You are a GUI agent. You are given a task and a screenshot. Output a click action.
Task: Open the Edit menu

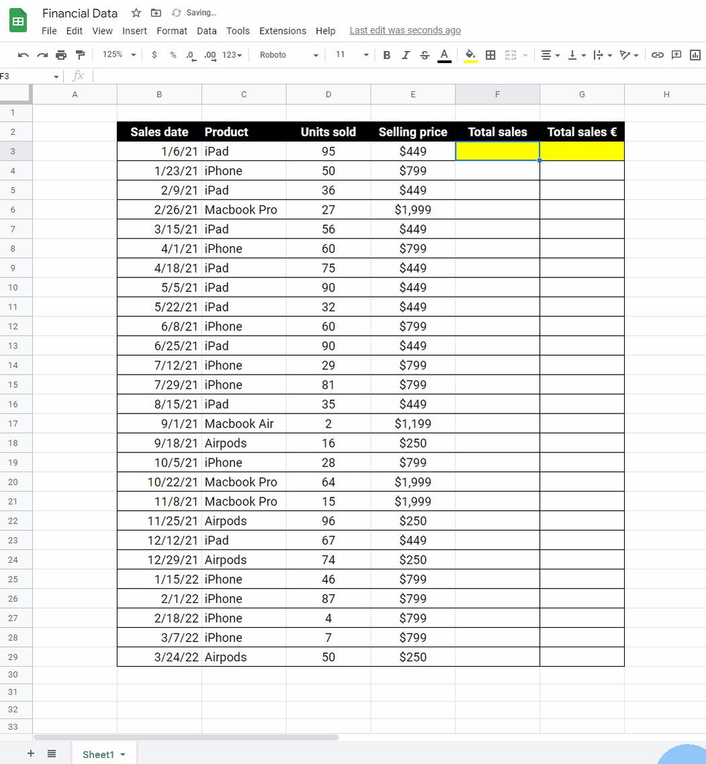pos(74,31)
